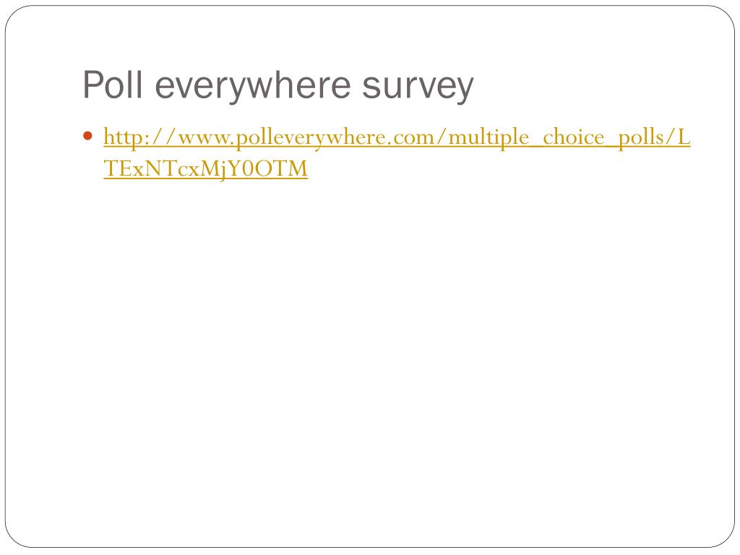This screenshot has width=740, height=555.
Task: Click the word survey in the title
Action: coord(418,87)
